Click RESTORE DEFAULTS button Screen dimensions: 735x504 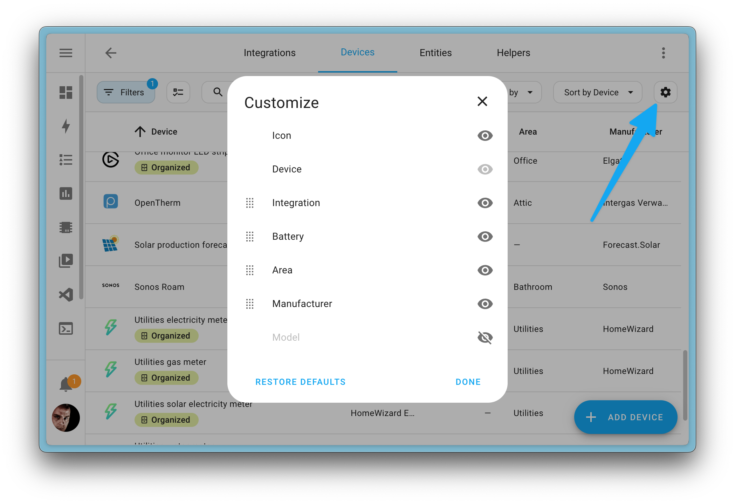click(x=301, y=382)
